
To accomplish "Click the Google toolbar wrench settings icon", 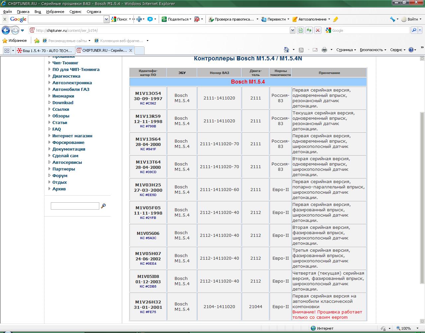I will pos(393,19).
